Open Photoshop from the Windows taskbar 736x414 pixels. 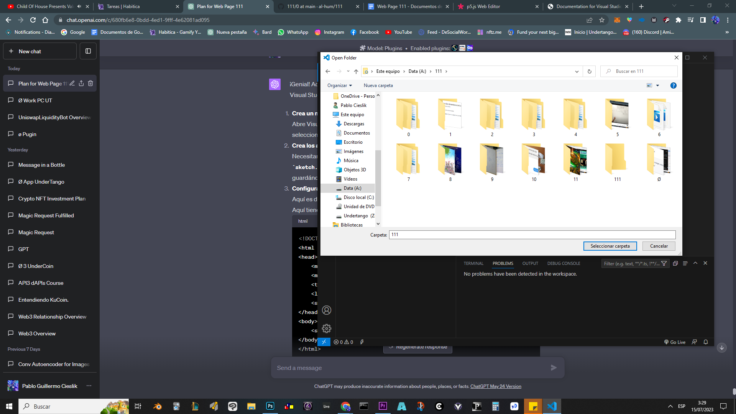point(270,406)
